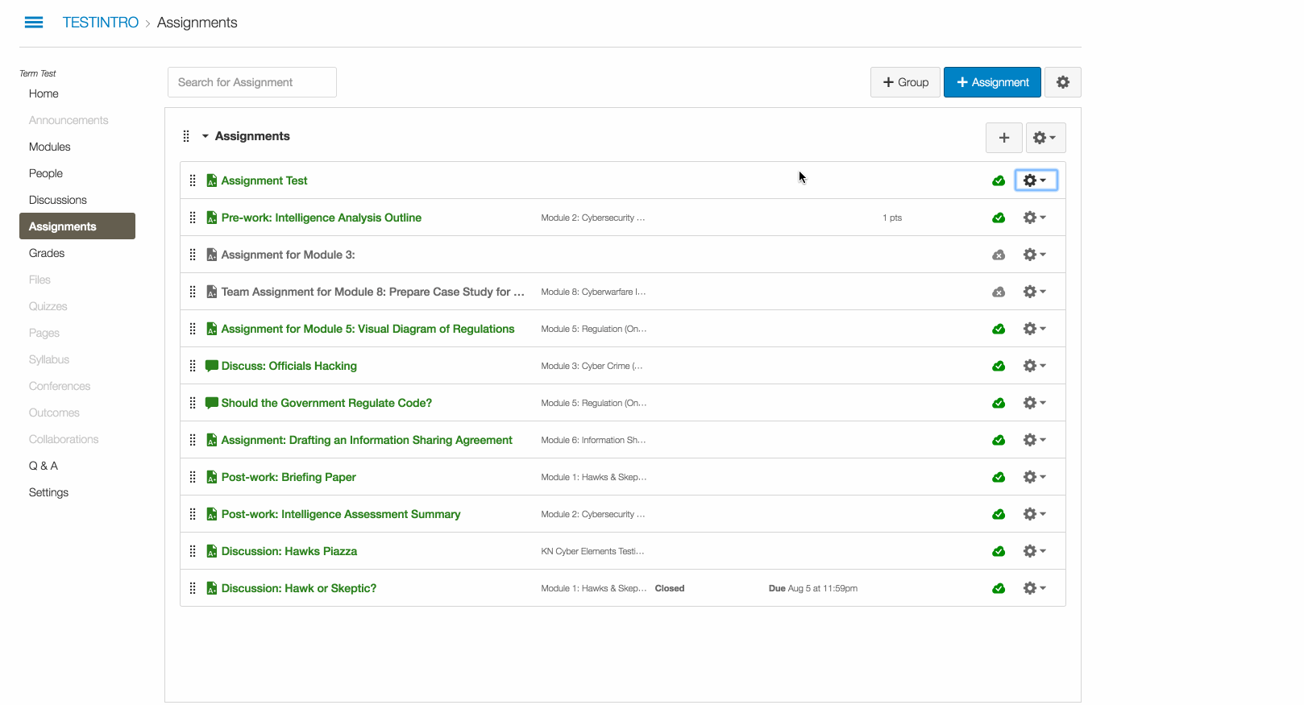
Task: Open the hamburger navigation menu
Action: pyautogui.click(x=34, y=23)
